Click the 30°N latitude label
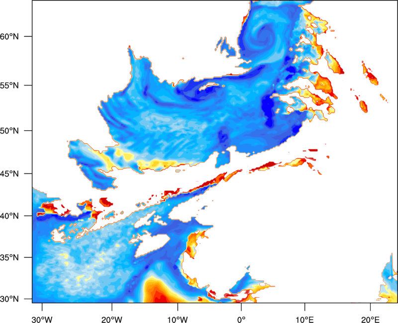The width and height of the screenshot is (398, 323). pyautogui.click(x=9, y=299)
